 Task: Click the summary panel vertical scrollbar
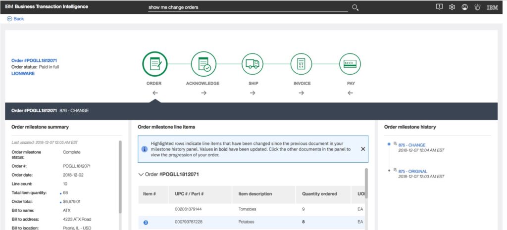[120, 177]
